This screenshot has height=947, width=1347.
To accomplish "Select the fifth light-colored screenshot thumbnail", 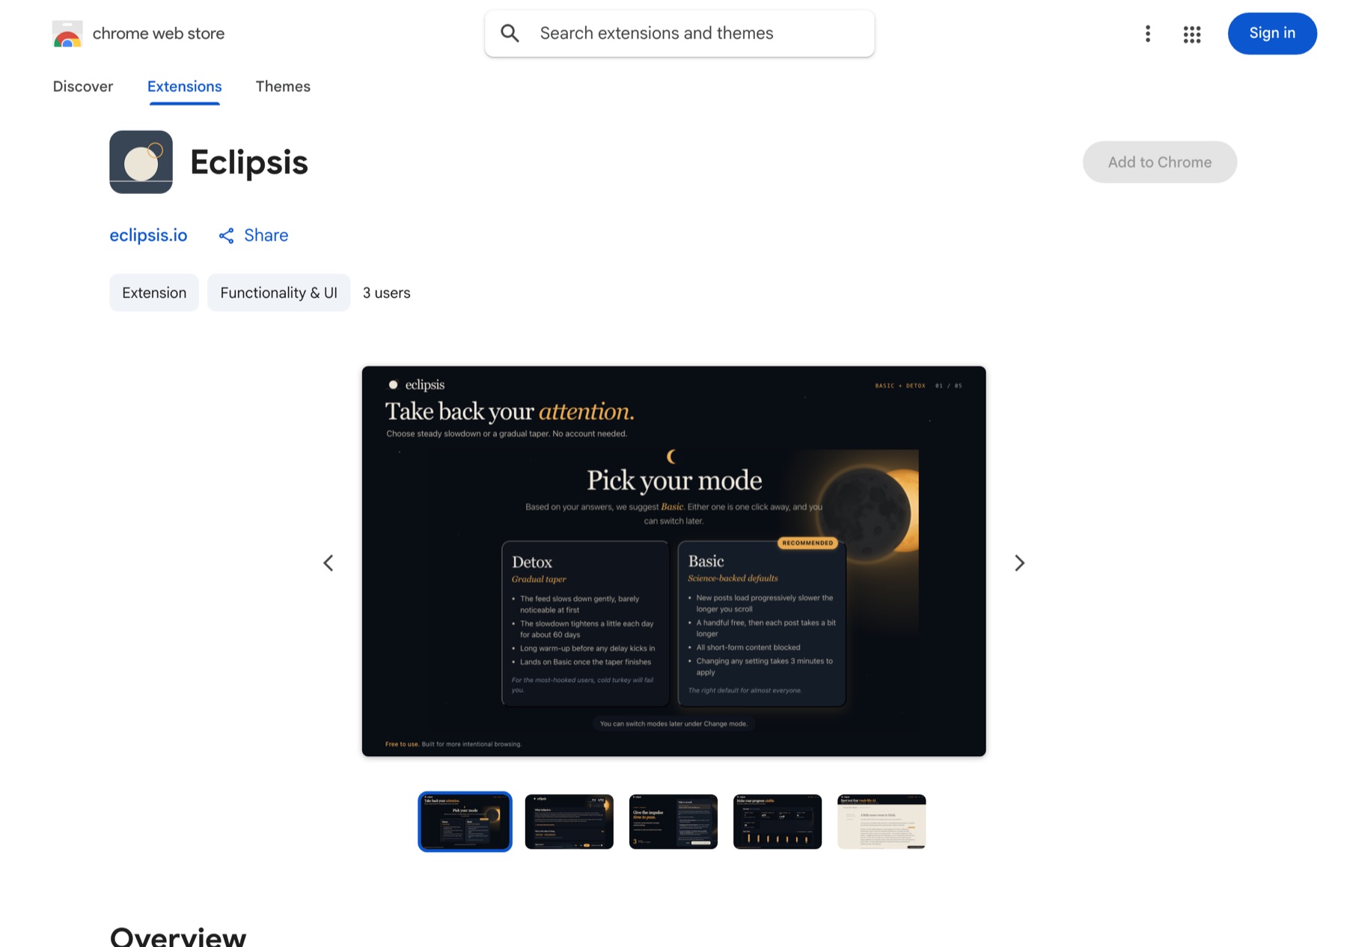I will tap(882, 821).
